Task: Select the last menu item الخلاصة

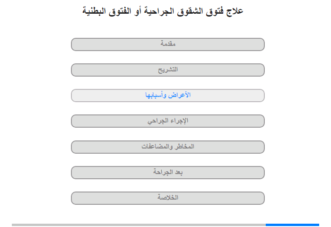Action: coord(167,198)
